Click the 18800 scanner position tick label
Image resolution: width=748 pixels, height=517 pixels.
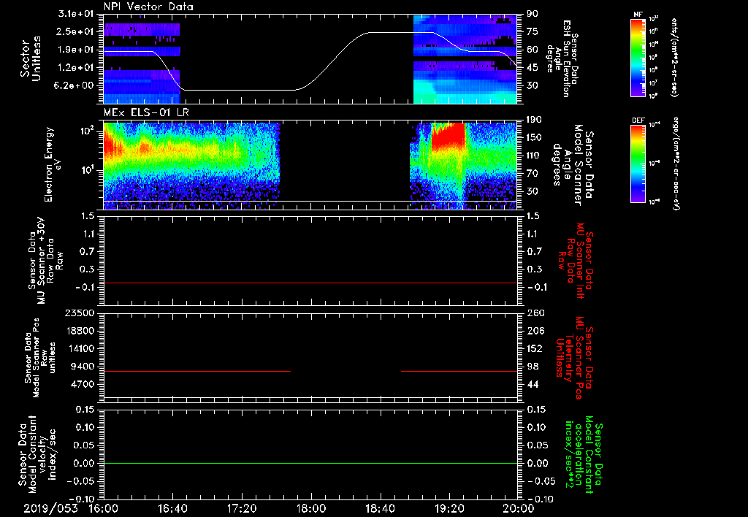click(80, 331)
